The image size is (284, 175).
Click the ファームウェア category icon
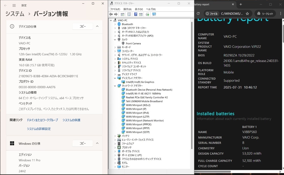click(x=119, y=144)
